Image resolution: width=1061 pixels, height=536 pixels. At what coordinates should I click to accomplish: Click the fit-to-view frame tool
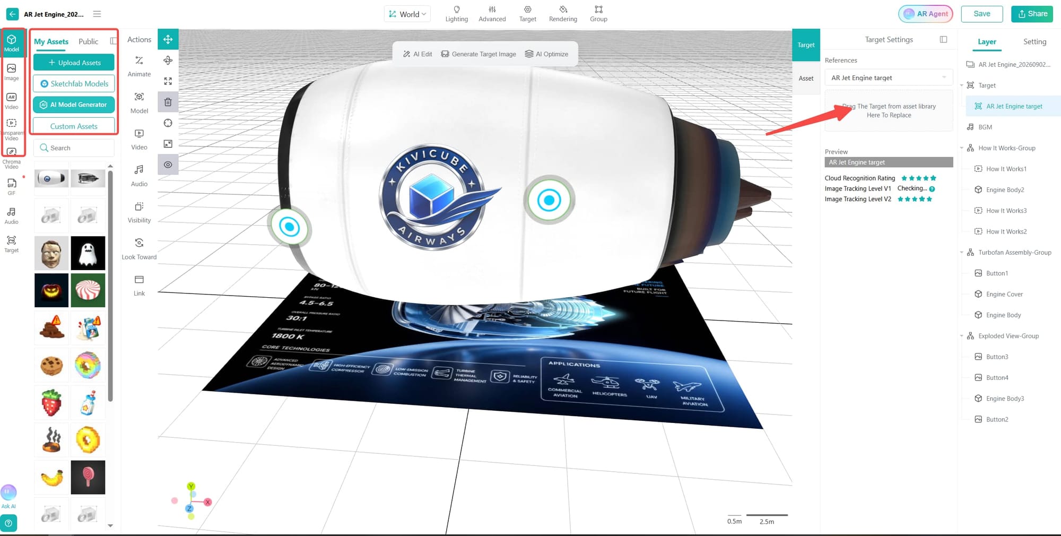(x=168, y=144)
